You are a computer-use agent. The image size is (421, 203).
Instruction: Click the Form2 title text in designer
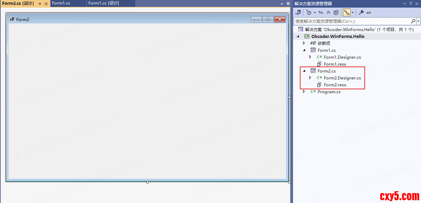(23, 19)
